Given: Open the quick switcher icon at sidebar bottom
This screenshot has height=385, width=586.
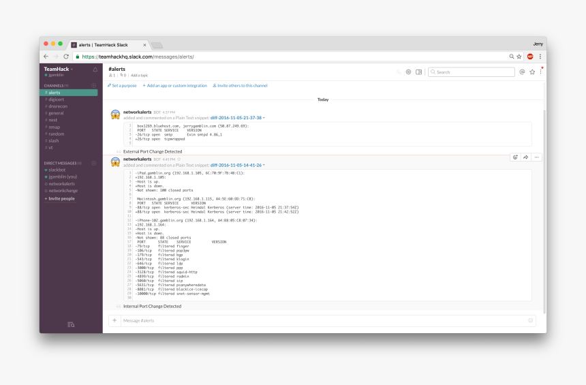Looking at the screenshot, I should (71, 325).
